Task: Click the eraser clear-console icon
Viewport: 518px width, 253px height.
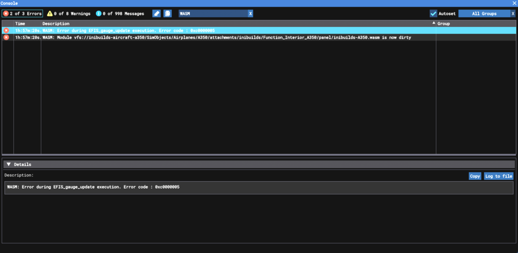Action: tap(156, 13)
